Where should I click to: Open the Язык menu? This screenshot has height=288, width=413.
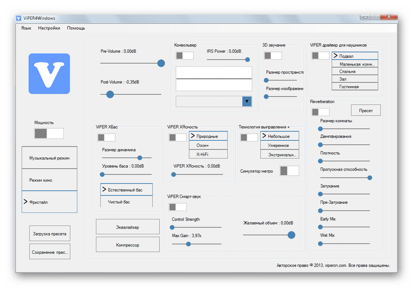click(x=26, y=28)
